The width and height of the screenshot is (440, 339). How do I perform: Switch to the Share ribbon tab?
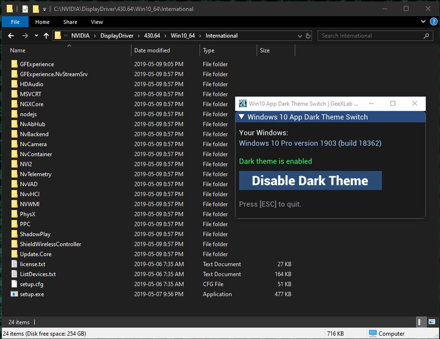coord(70,22)
